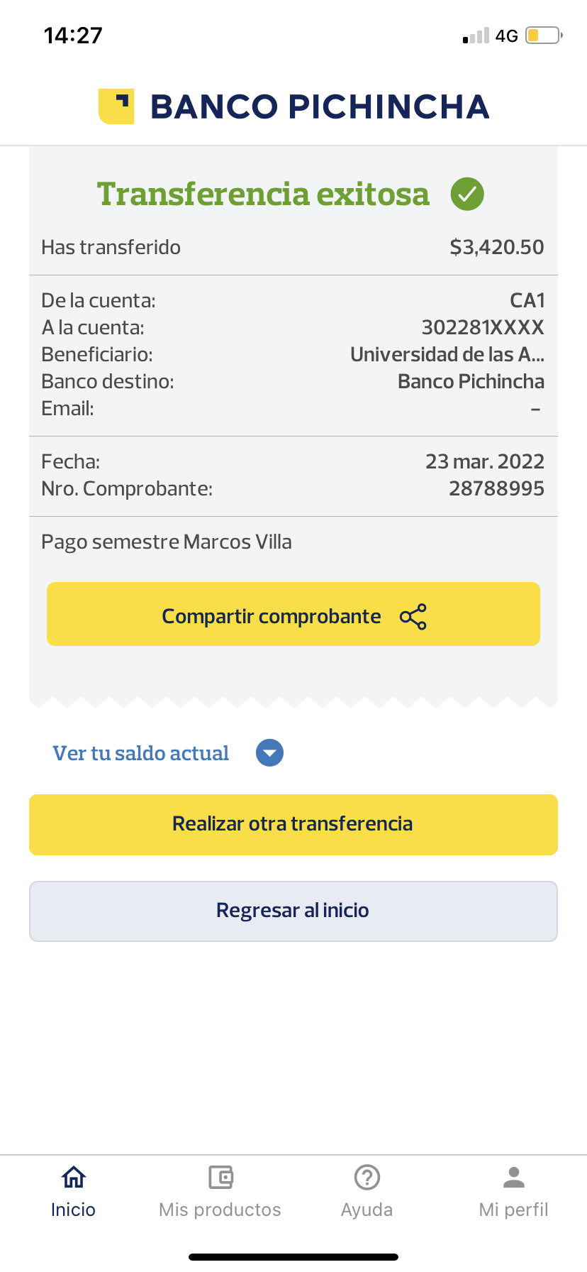
Task: Open the Ver tu saldo actual link
Action: pos(141,753)
